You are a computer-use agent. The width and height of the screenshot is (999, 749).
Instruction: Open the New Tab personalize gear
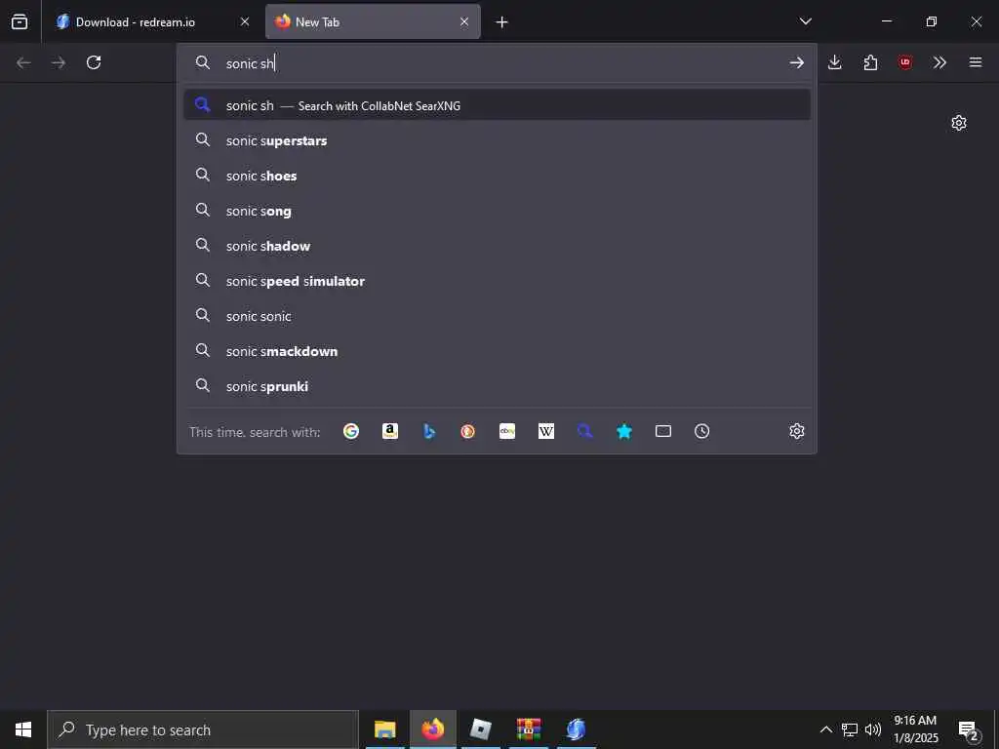pos(959,122)
